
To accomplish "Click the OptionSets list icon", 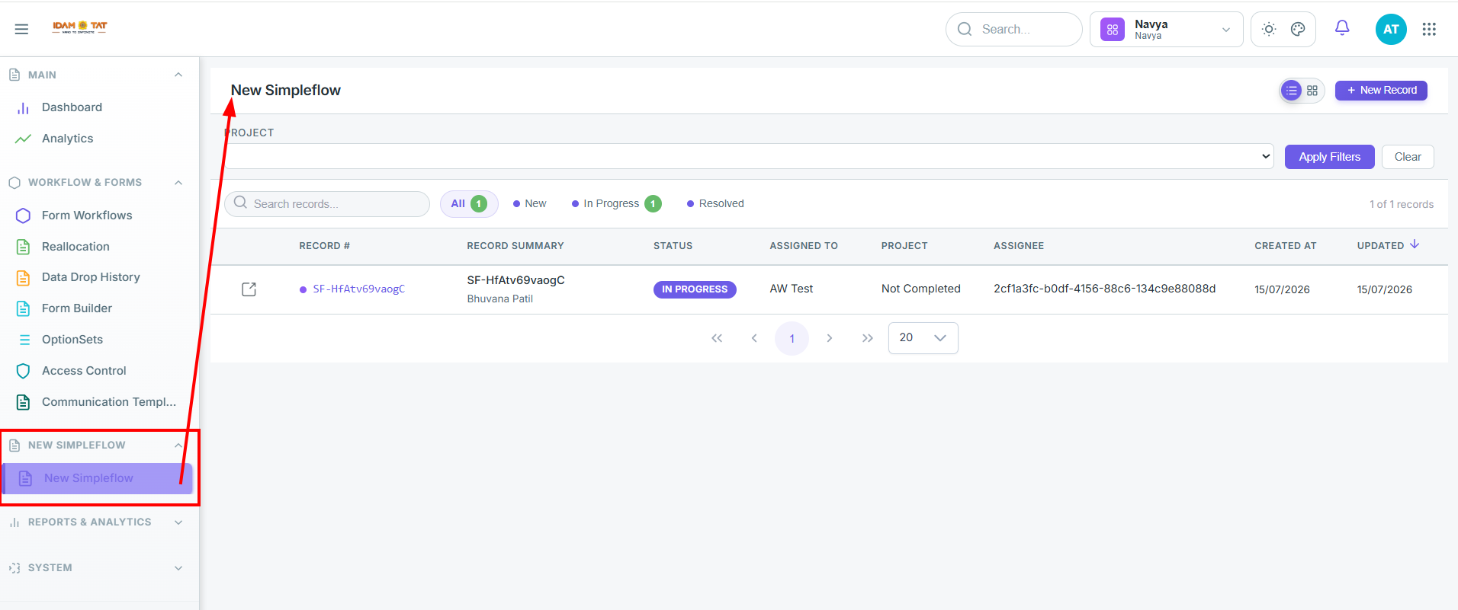I will tap(24, 340).
